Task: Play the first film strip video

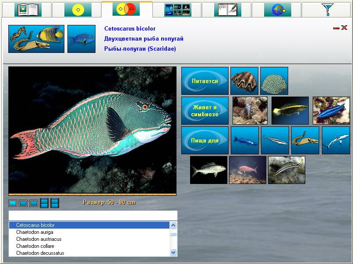Action: pyautogui.click(x=44, y=203)
